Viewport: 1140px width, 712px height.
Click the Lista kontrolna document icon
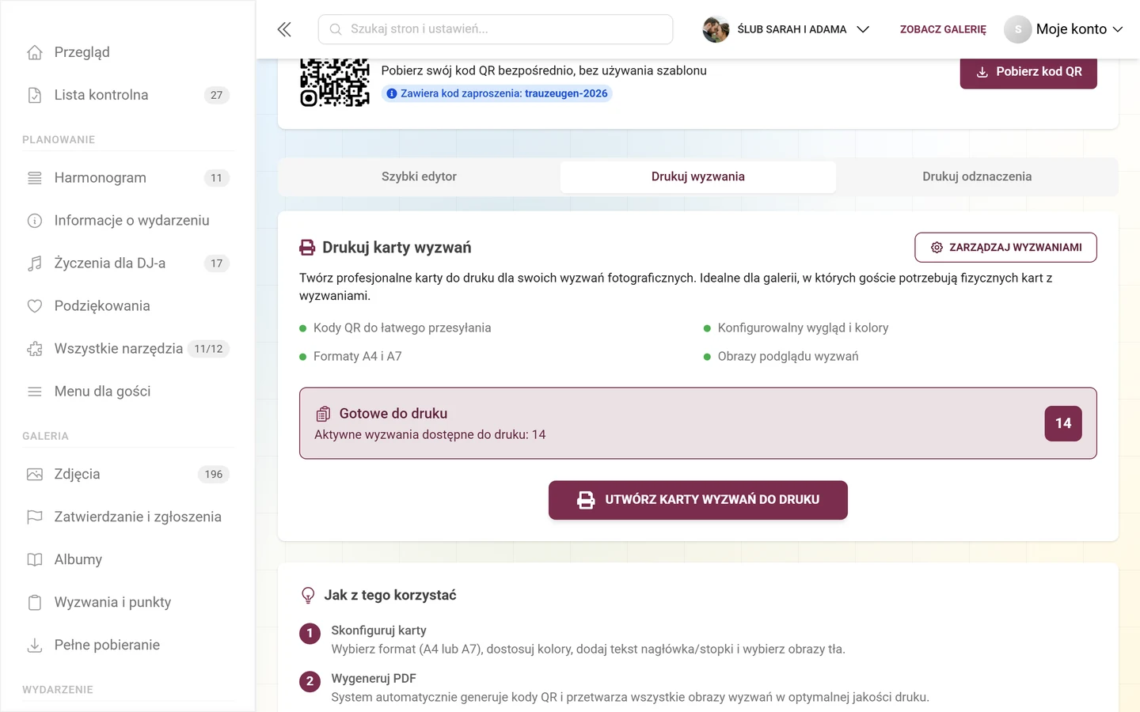click(35, 95)
